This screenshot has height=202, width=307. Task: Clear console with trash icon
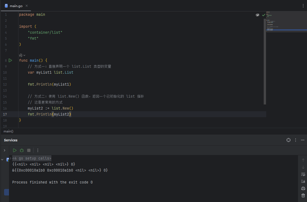(x=303, y=195)
